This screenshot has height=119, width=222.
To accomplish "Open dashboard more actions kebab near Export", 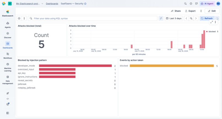I will (x=201, y=11).
